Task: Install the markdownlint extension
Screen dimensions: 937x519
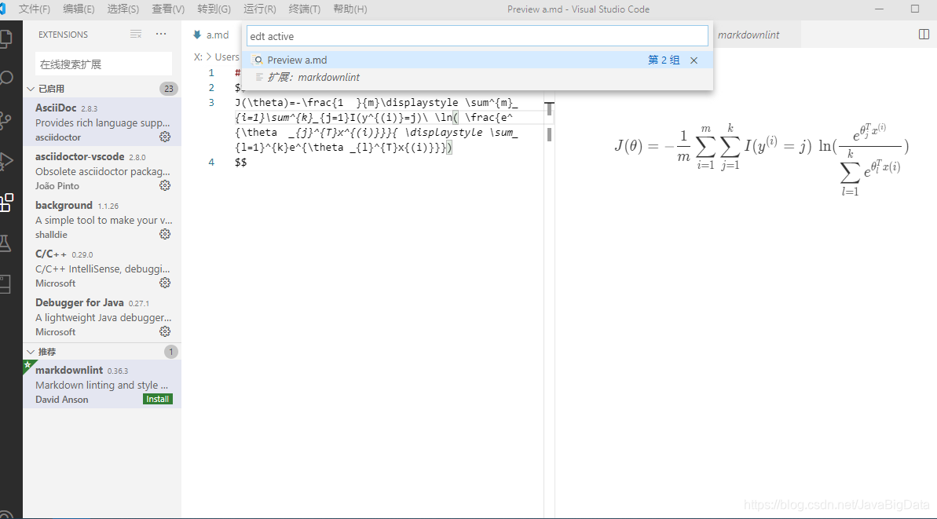Action: (158, 399)
